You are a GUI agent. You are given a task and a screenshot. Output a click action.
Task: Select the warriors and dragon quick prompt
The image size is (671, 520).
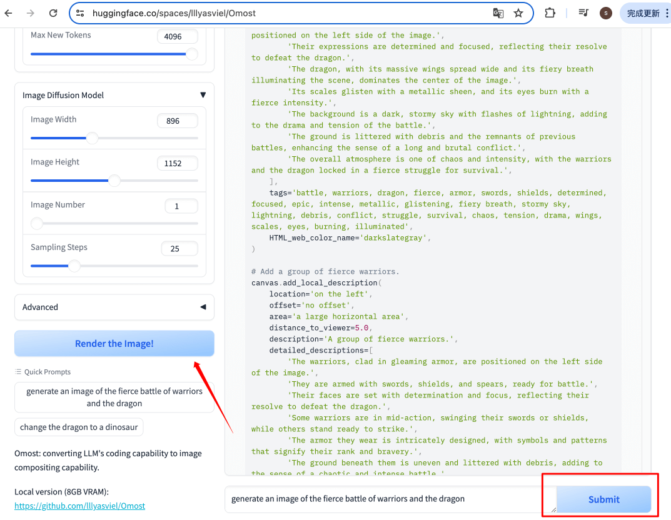[114, 397]
